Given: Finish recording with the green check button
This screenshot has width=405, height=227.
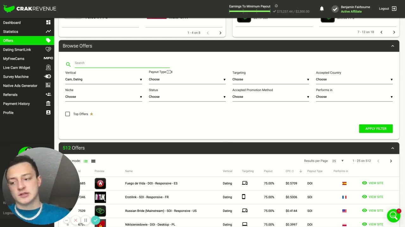Looking at the screenshot, I should coord(96,220).
